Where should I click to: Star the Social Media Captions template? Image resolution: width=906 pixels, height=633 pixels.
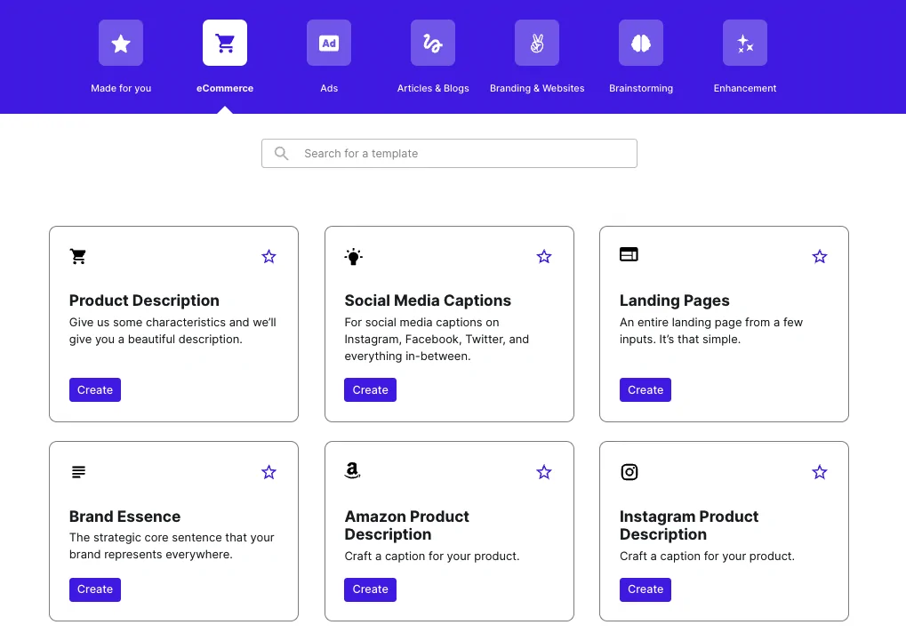coord(544,257)
